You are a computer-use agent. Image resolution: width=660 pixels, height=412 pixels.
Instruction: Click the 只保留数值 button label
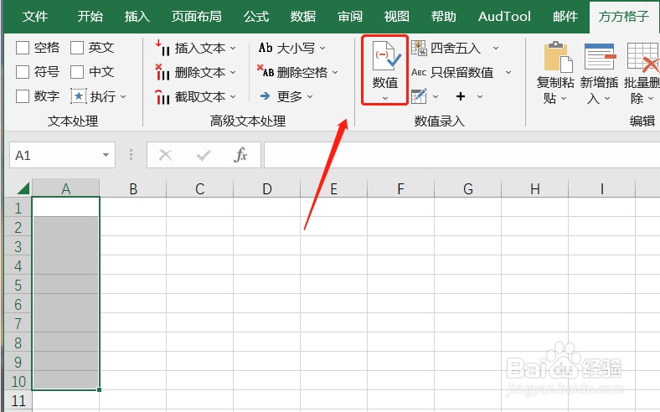[461, 72]
